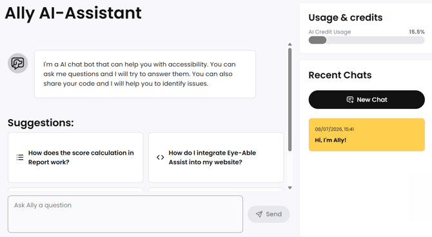Image resolution: width=432 pixels, height=237 pixels.
Task: Click Ally's intro message about accessibility
Action: (x=145, y=74)
